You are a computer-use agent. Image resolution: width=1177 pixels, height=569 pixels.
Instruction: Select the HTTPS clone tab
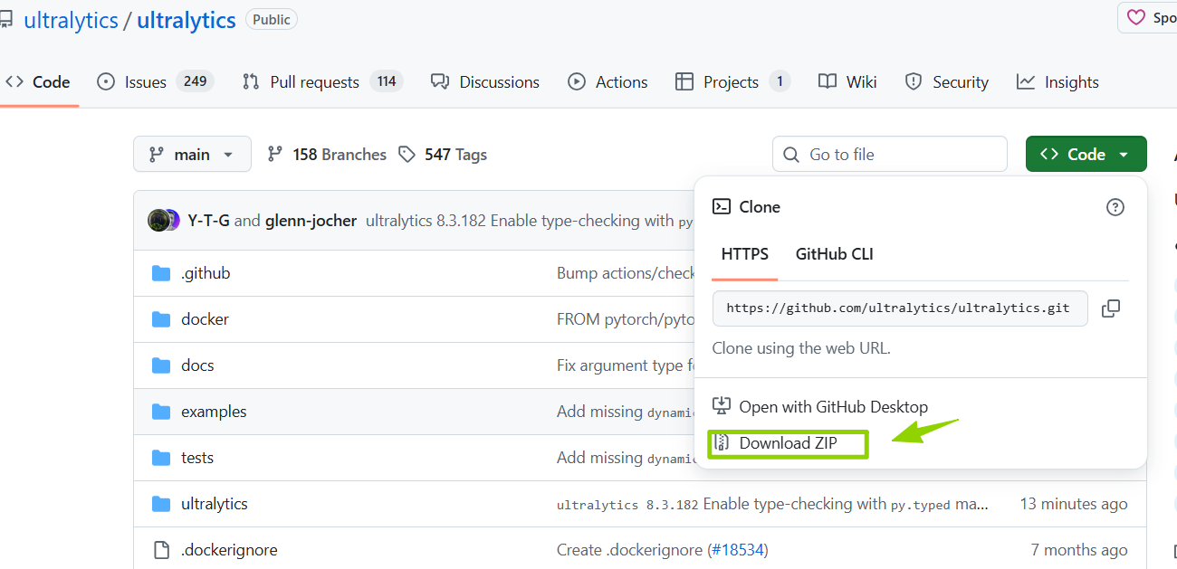(x=745, y=254)
